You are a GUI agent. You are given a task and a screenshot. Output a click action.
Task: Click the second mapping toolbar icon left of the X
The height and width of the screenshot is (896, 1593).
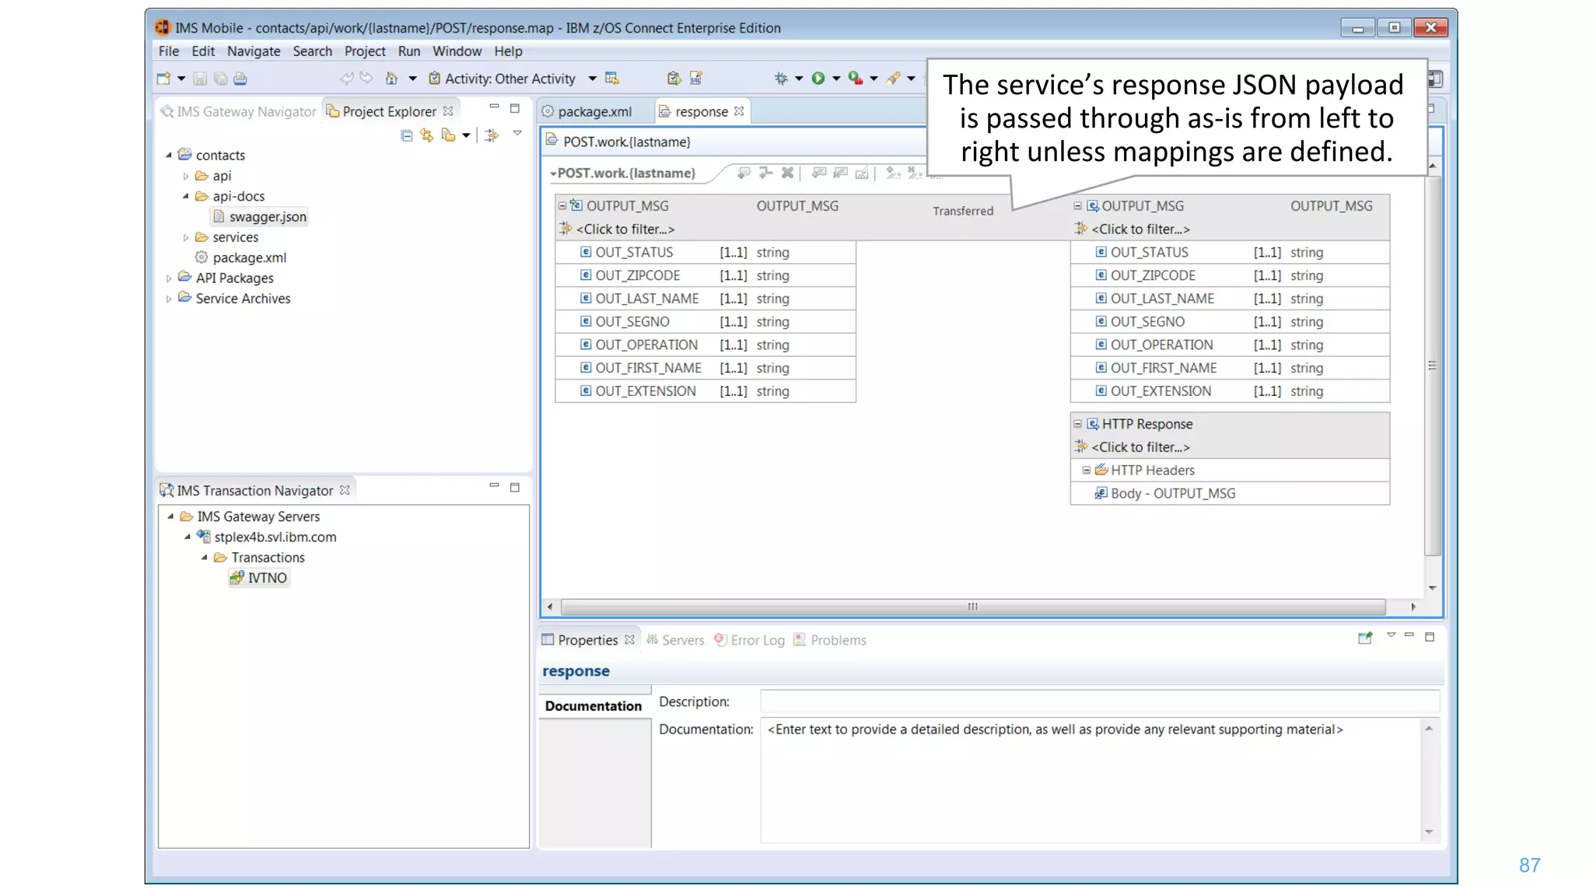pyautogui.click(x=766, y=173)
